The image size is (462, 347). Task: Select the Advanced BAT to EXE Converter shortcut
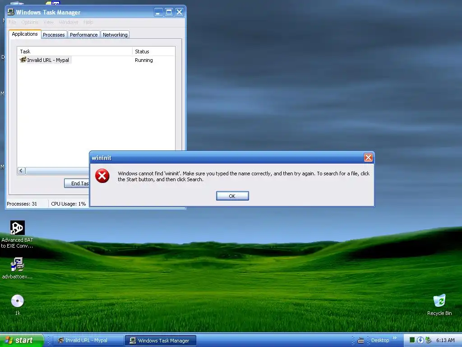point(17,234)
